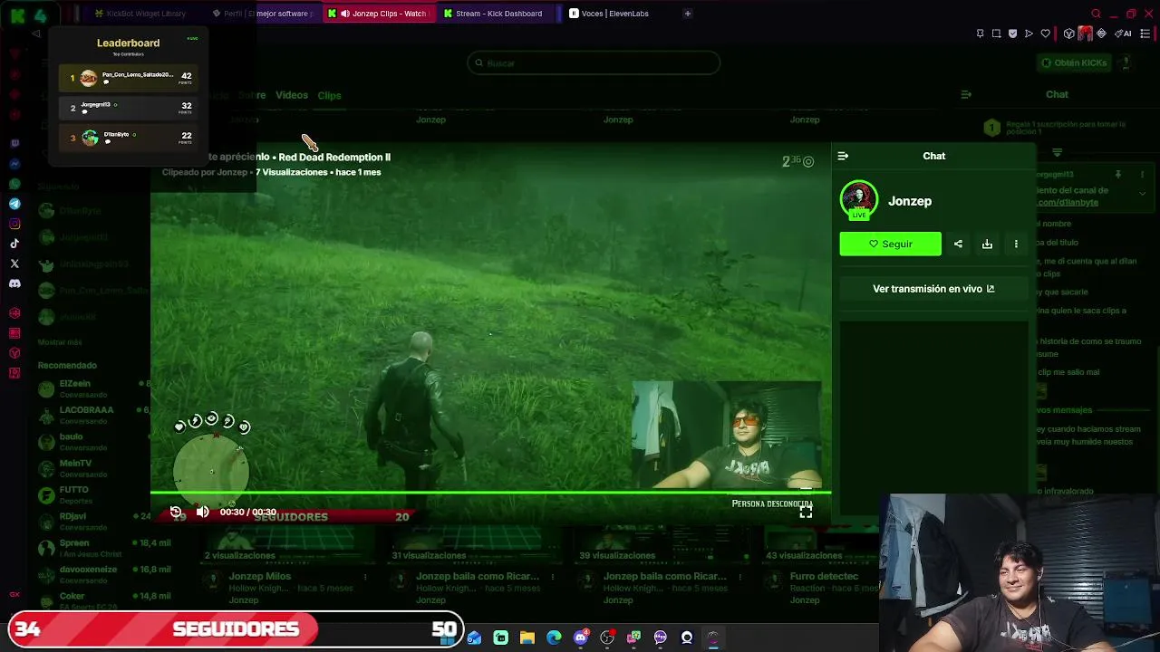This screenshot has width=1160, height=652.
Task: Open the browser easy setup menu icon
Action: (1145, 34)
